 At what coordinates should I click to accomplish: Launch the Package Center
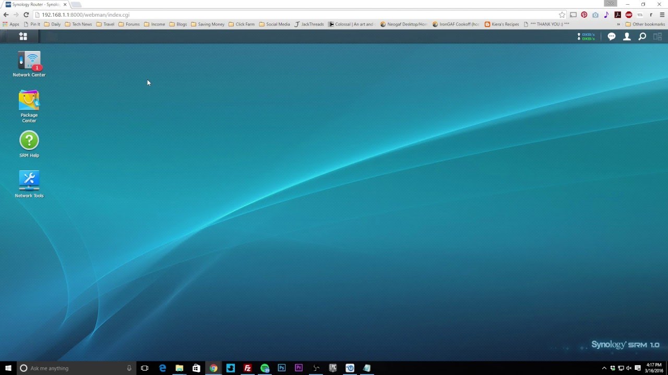point(29,102)
